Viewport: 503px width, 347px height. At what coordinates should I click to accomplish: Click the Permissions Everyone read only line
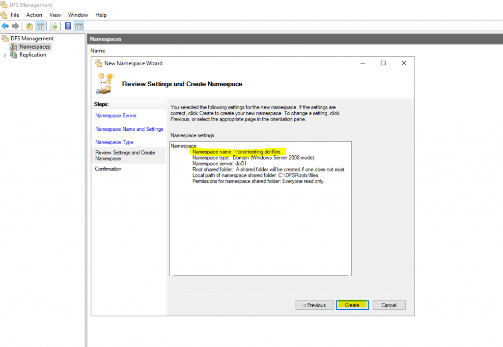pyautogui.click(x=258, y=181)
